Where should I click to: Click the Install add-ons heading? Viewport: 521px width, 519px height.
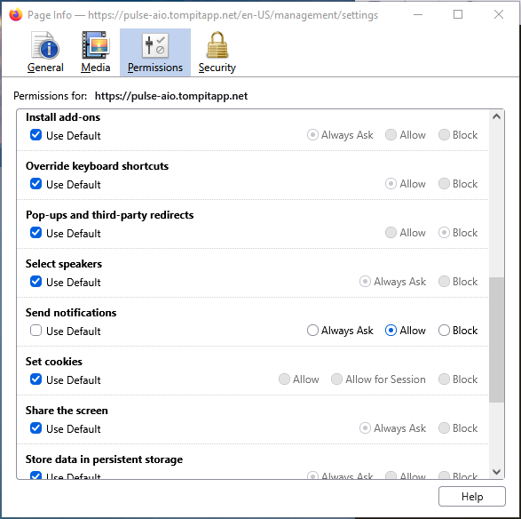pos(63,117)
